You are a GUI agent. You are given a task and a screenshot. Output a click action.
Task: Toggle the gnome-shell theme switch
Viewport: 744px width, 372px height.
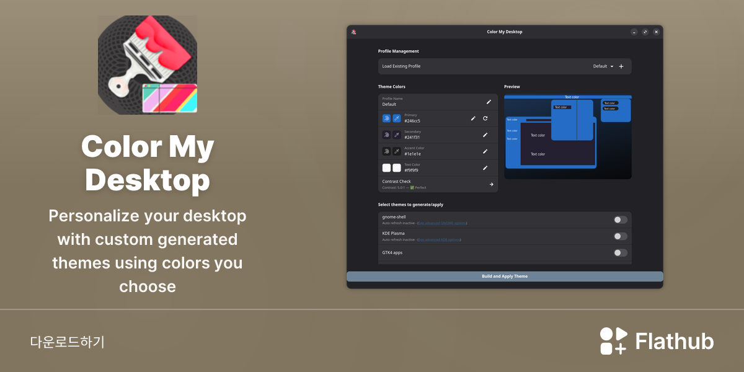[621, 219]
